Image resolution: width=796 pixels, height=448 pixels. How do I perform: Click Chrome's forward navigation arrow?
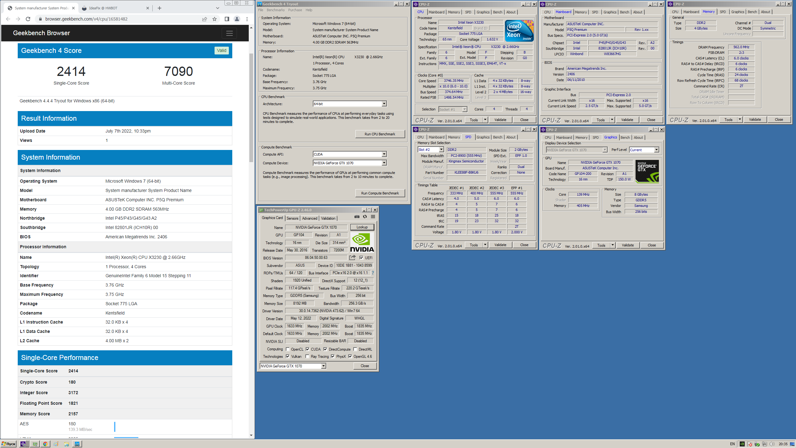coord(18,19)
